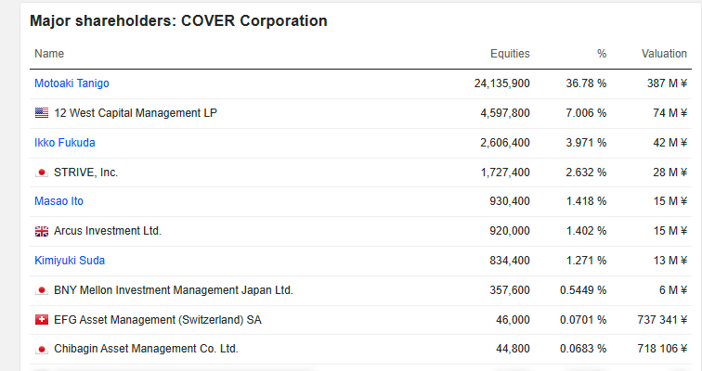Viewport: 702px width, 371px height.
Task: Click the % column header
Action: point(602,54)
